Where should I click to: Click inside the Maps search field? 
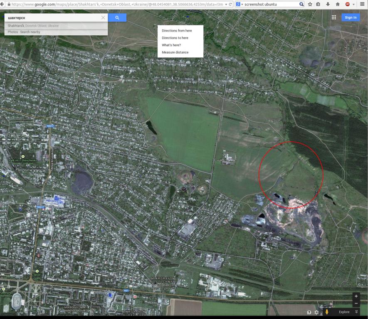[52, 18]
